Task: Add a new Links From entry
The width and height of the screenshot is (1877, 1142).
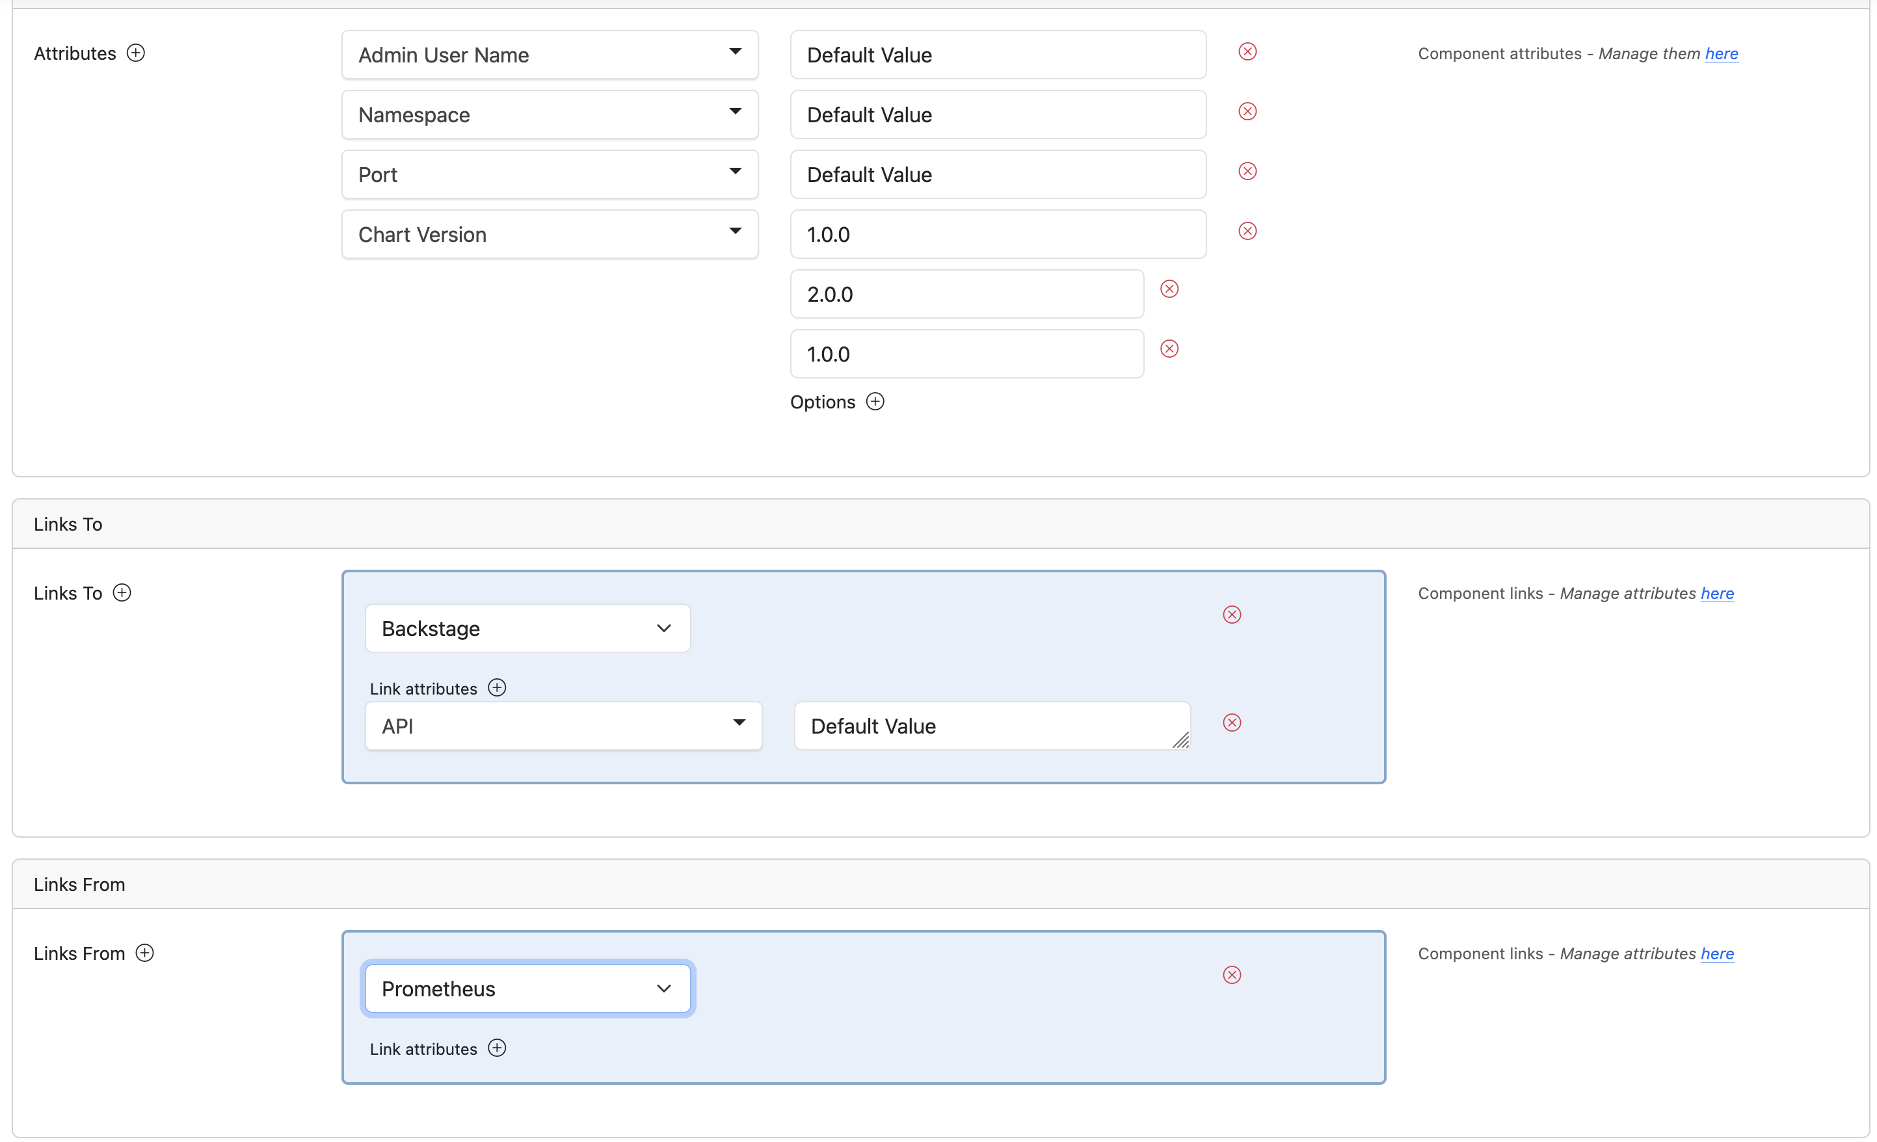Action: pyautogui.click(x=145, y=954)
